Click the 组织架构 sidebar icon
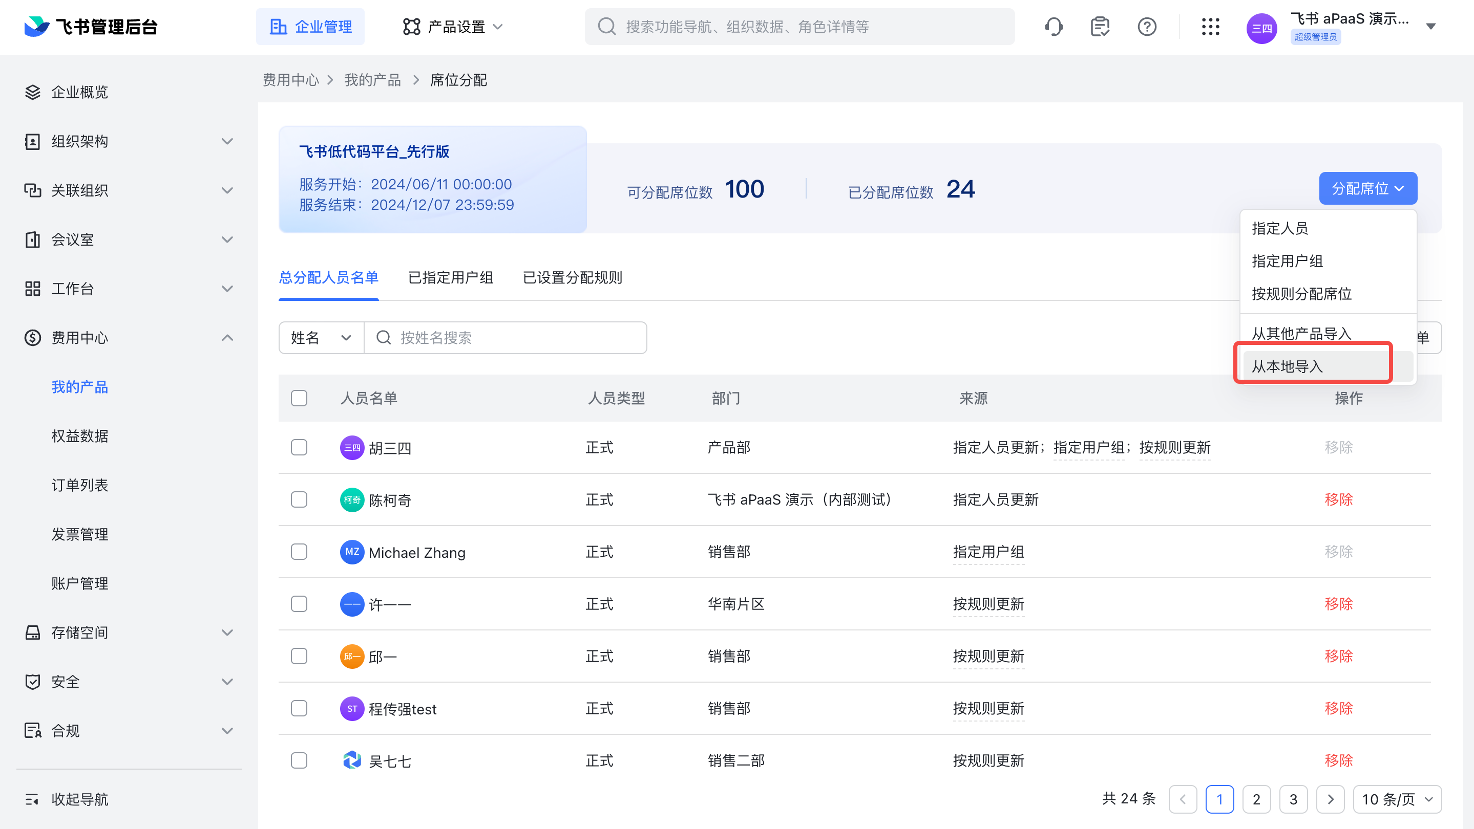The image size is (1474, 829). coord(33,141)
